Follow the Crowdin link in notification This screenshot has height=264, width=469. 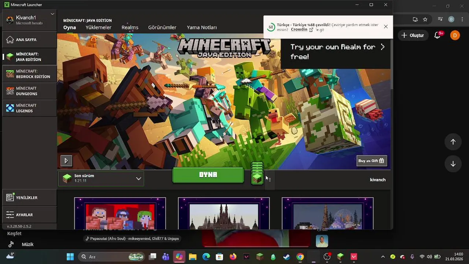(x=302, y=30)
